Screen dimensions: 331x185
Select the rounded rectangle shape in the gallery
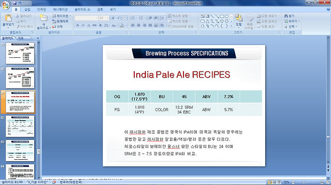pyautogui.click(x=203, y=21)
